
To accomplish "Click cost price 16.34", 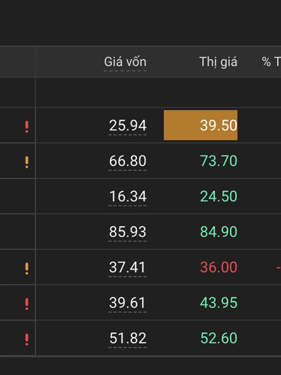I will [128, 196].
